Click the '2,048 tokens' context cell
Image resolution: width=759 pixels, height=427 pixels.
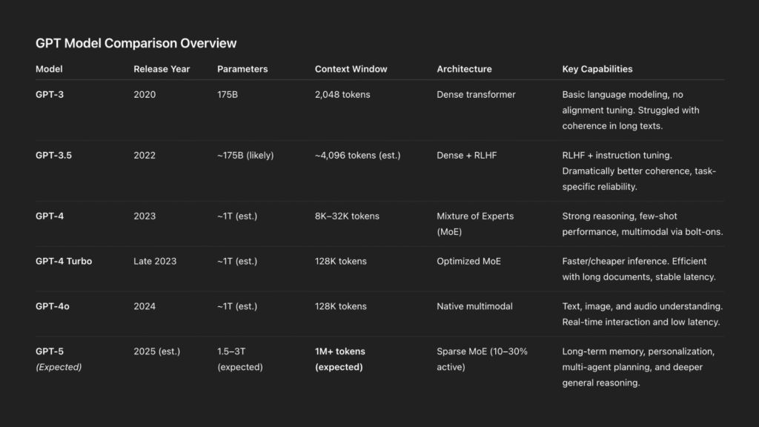tap(342, 94)
